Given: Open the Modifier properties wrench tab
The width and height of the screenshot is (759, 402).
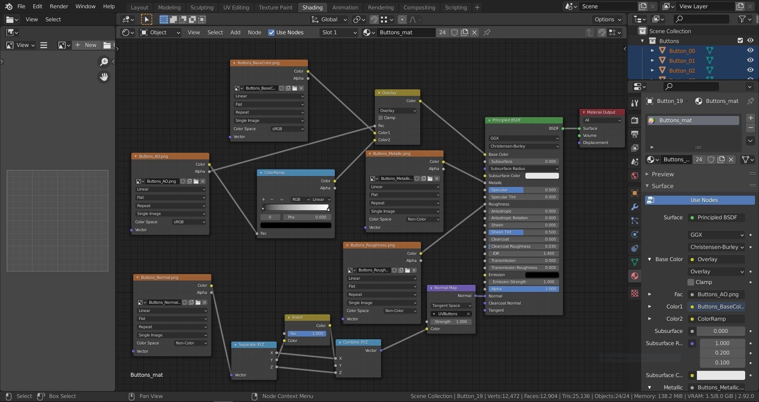Looking at the screenshot, I should coord(634,207).
